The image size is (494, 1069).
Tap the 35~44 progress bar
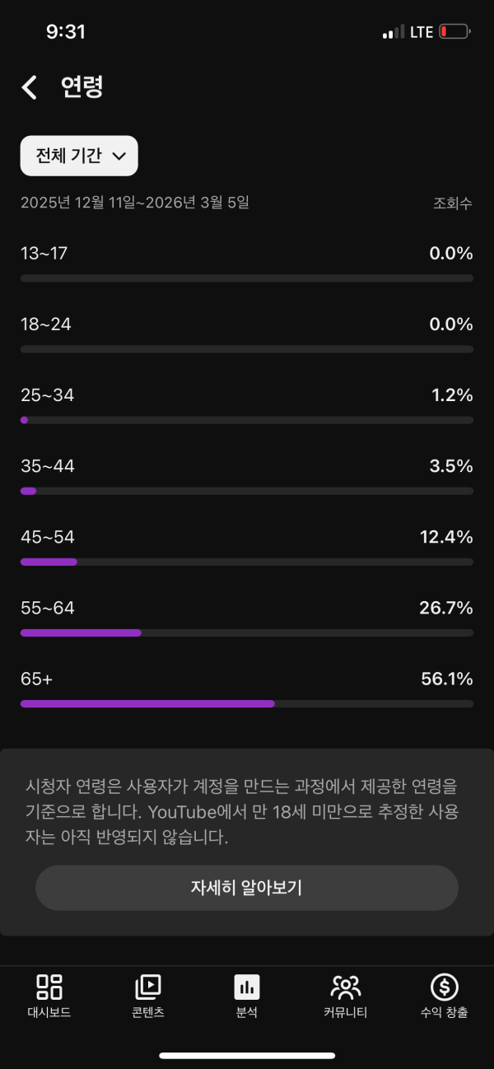click(x=247, y=491)
